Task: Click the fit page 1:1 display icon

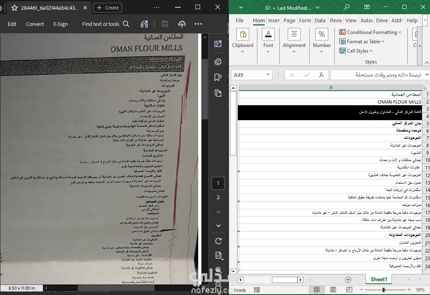Action: 218,256
